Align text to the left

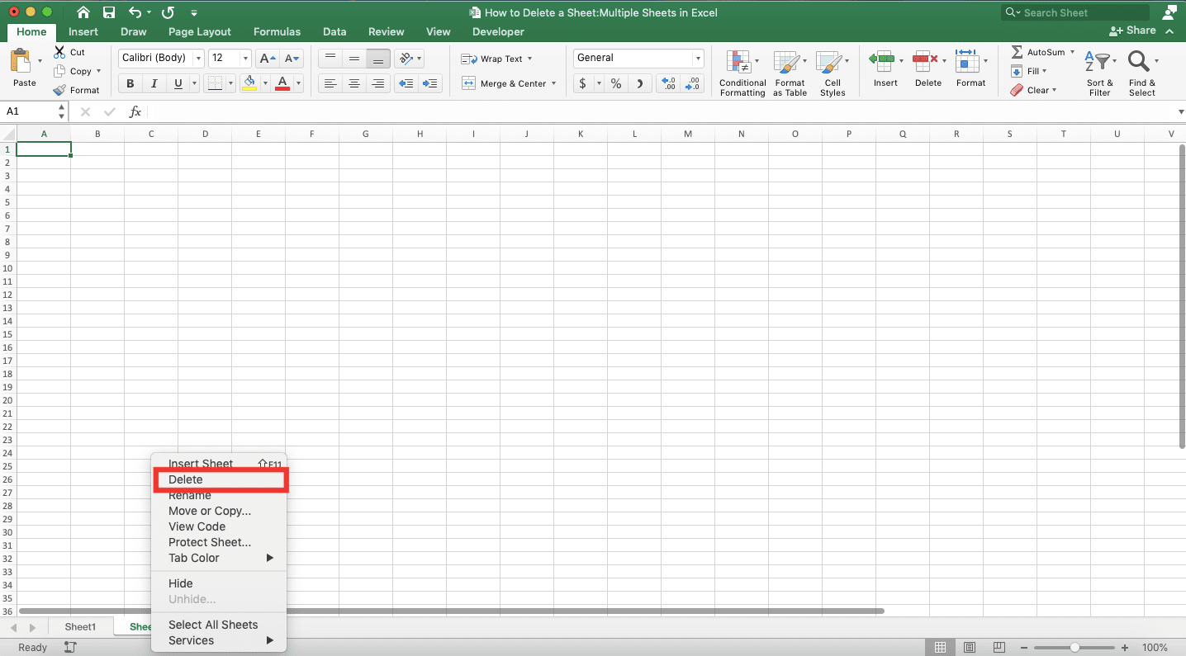pos(330,83)
